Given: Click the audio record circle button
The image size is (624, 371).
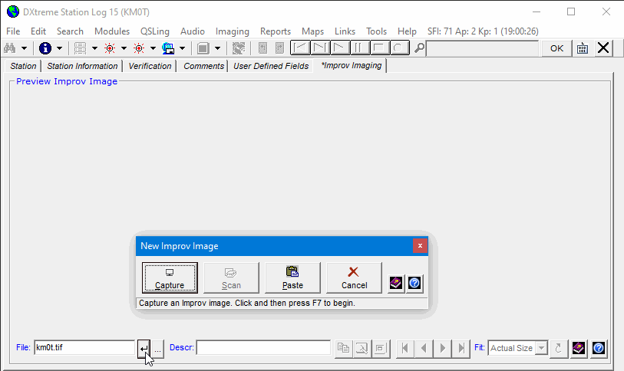Looking at the screenshot, I should pyautogui.click(x=399, y=48).
